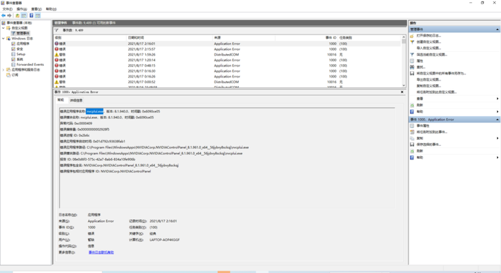The height and width of the screenshot is (273, 501).
Task: Select the 应用程序 (Application) log in tree
Action: (x=23, y=44)
